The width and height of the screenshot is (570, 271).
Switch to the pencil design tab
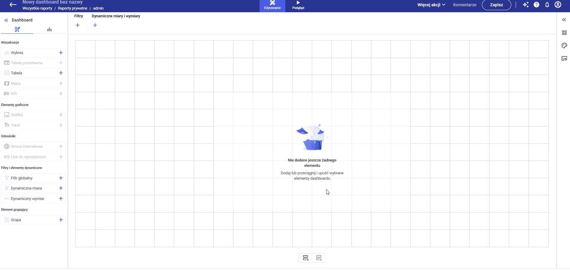17,29
